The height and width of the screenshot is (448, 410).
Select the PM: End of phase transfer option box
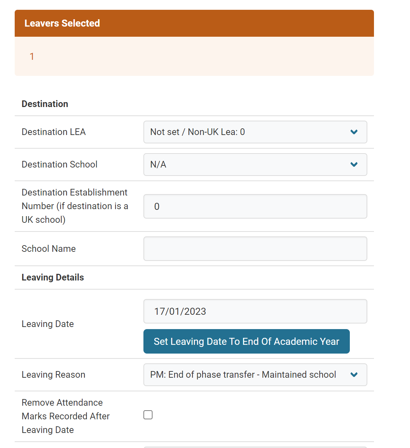(255, 375)
